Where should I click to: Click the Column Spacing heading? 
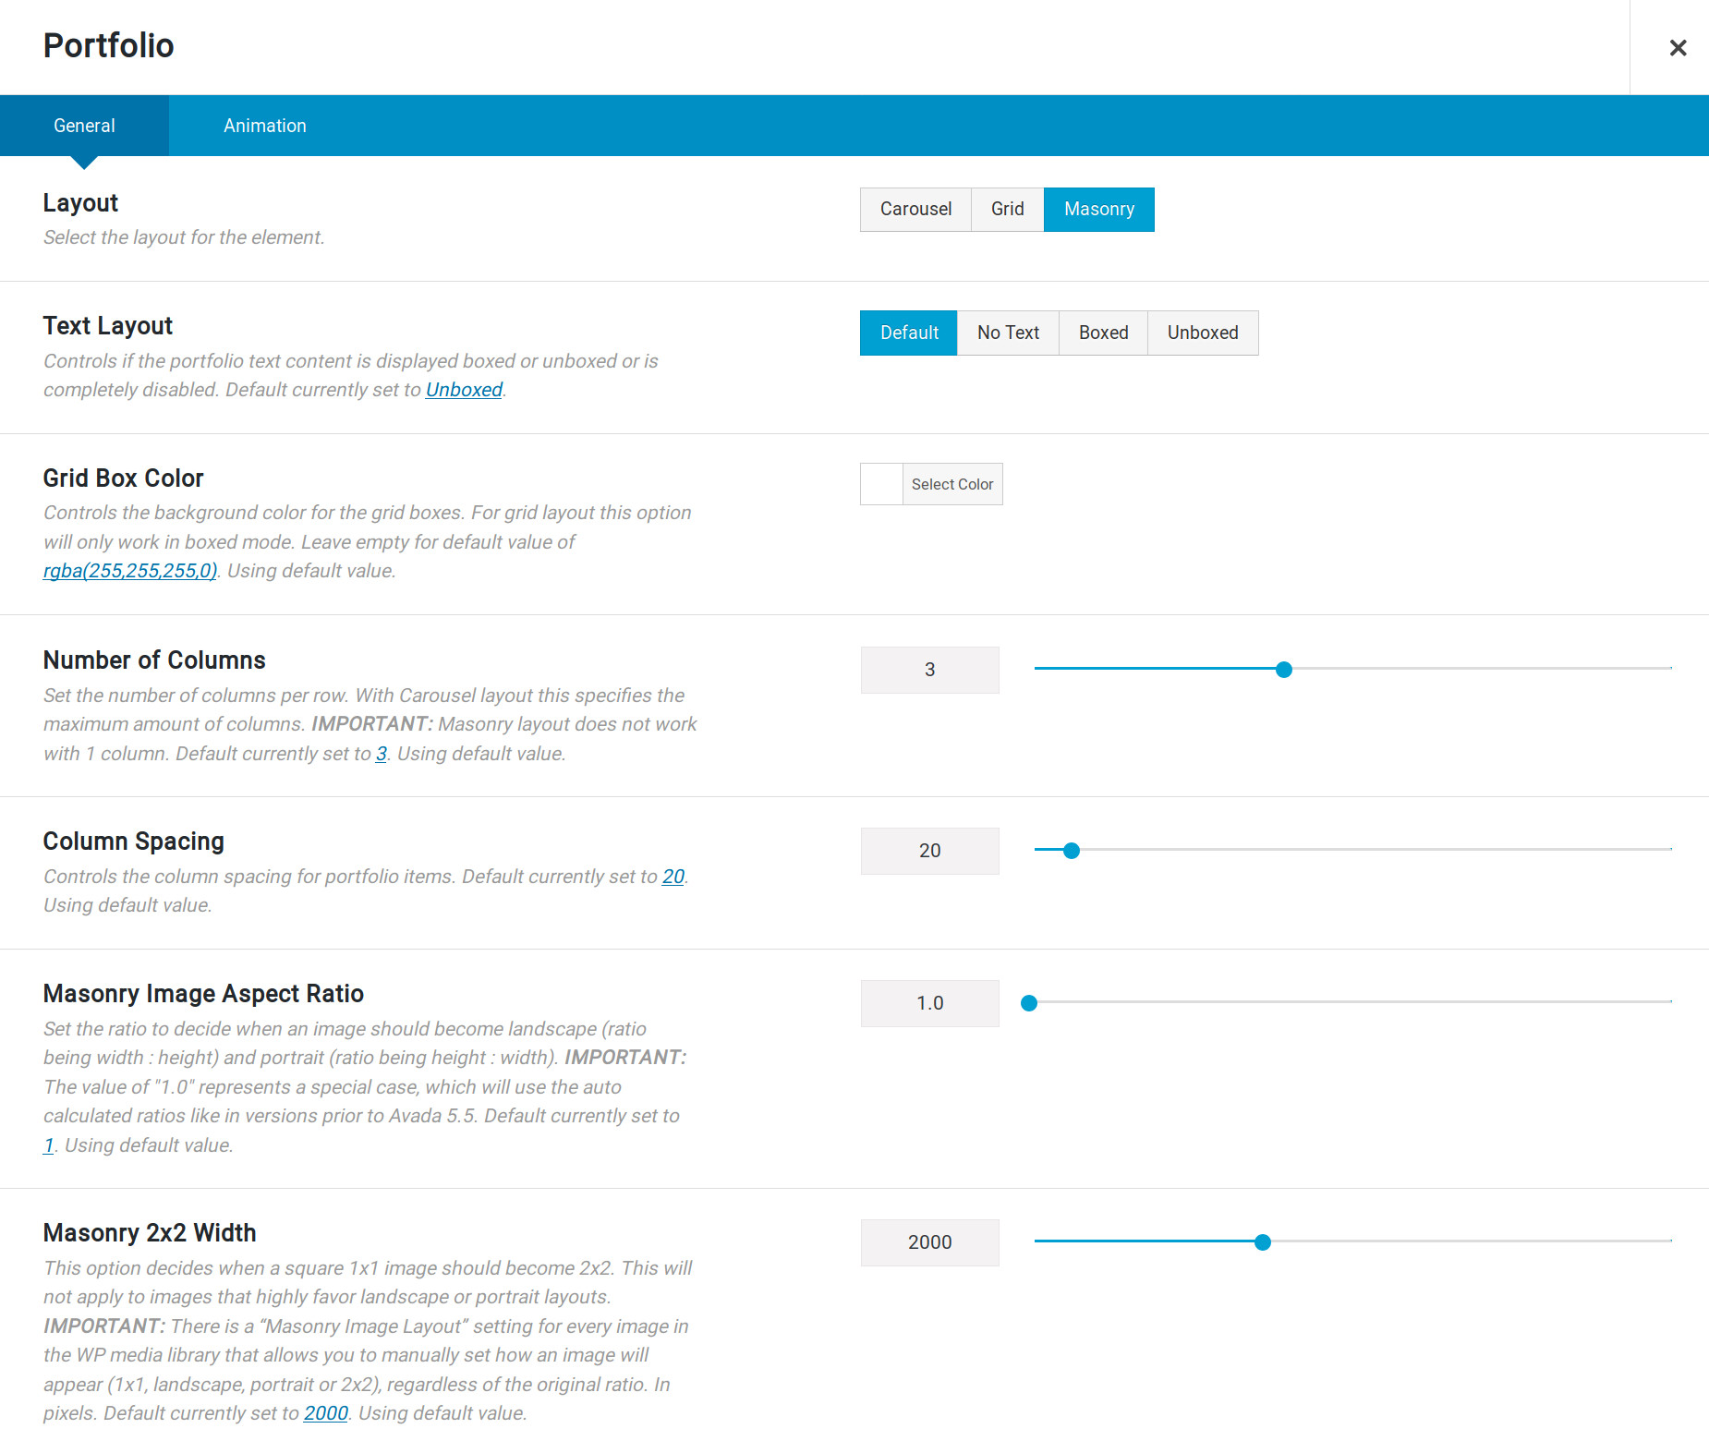click(x=134, y=842)
